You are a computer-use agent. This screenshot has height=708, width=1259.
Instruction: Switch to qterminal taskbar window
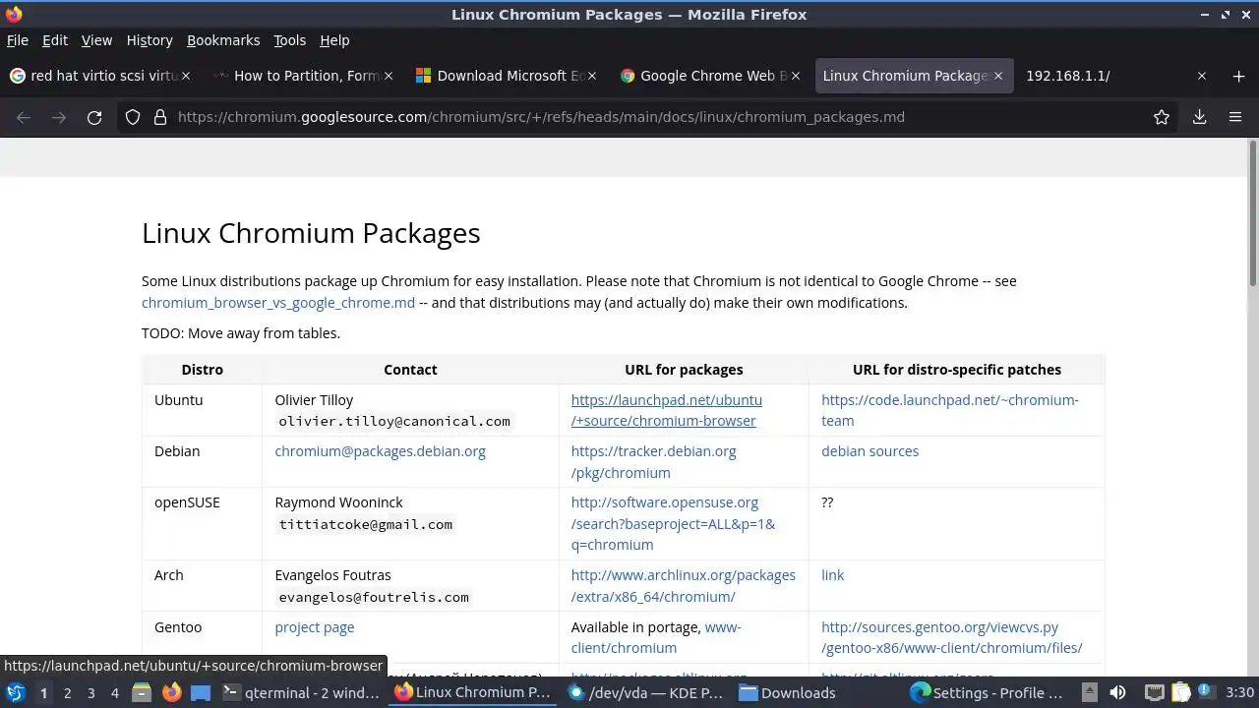click(x=301, y=692)
